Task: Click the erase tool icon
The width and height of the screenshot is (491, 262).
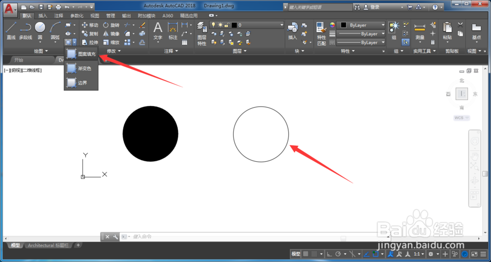Action: click(x=142, y=25)
